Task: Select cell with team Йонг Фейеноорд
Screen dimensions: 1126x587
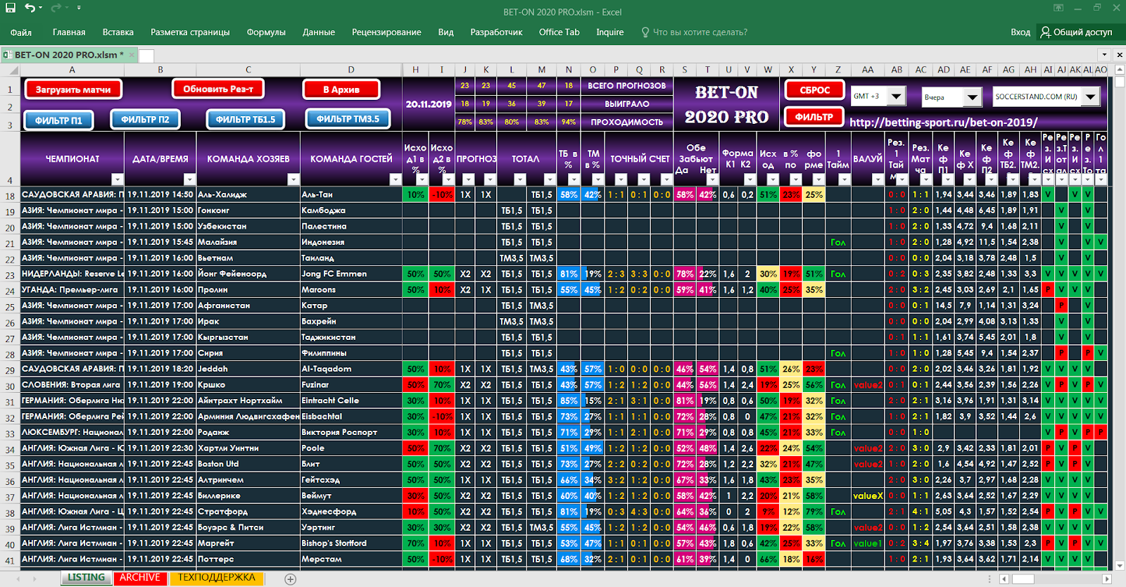Action: (248, 274)
